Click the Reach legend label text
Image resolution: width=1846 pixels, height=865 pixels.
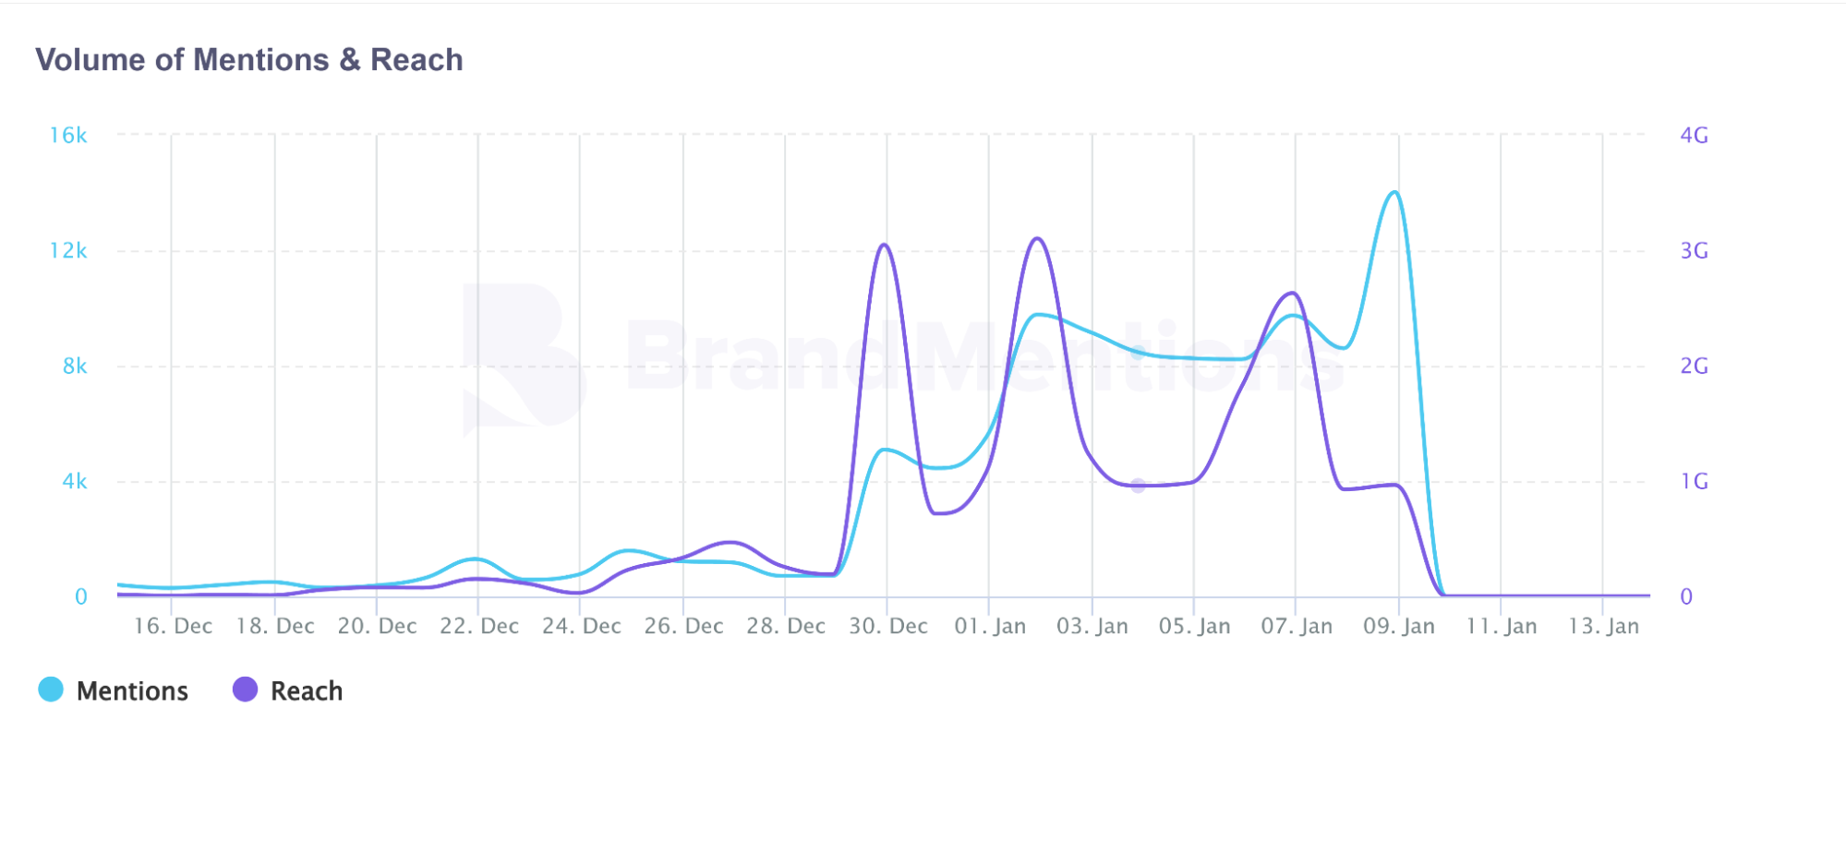click(x=306, y=691)
